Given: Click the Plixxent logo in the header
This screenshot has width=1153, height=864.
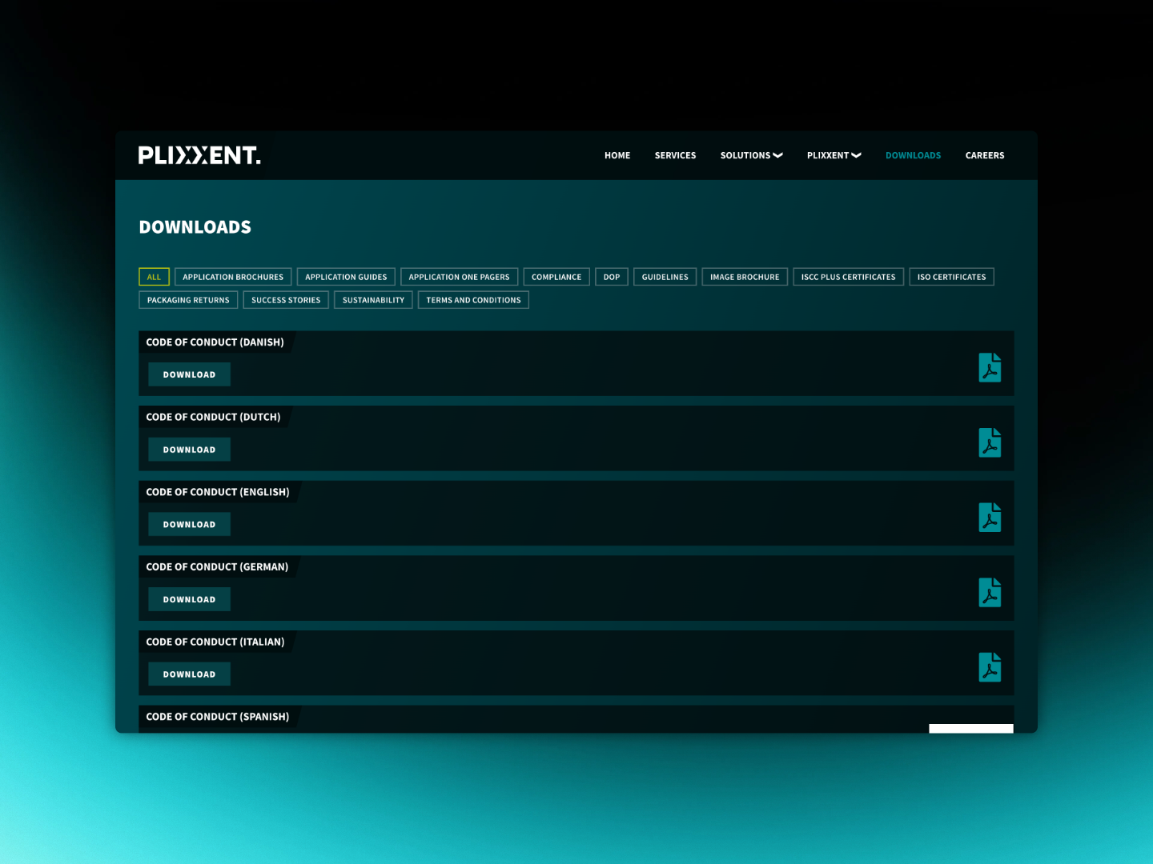Looking at the screenshot, I should pyautogui.click(x=199, y=155).
